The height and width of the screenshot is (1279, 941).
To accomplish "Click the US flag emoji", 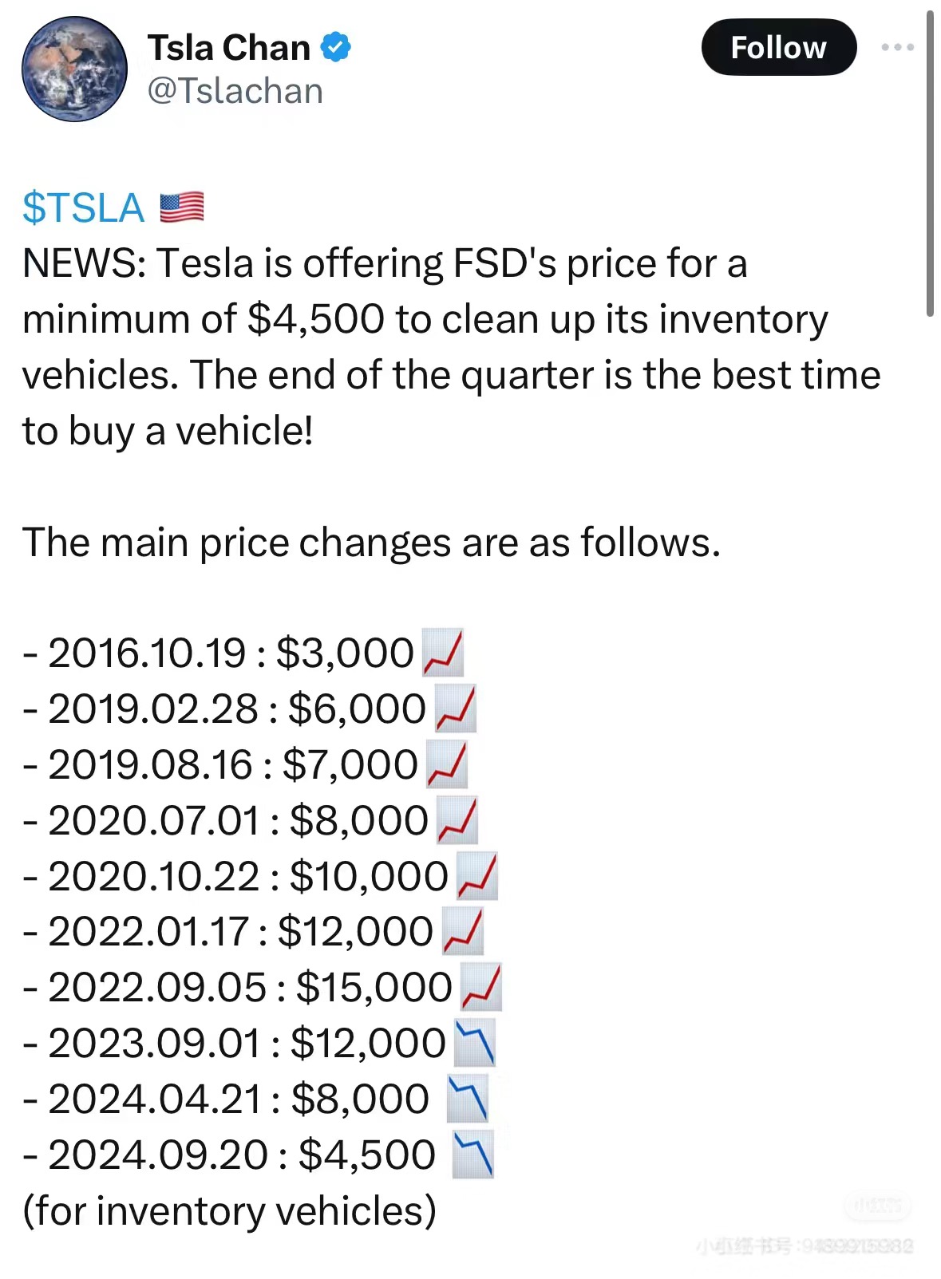I will pos(182,207).
